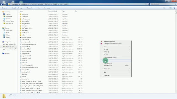Click the bin breadcrumb segment
The width and height of the screenshot is (177, 99).
[x=61, y=4]
